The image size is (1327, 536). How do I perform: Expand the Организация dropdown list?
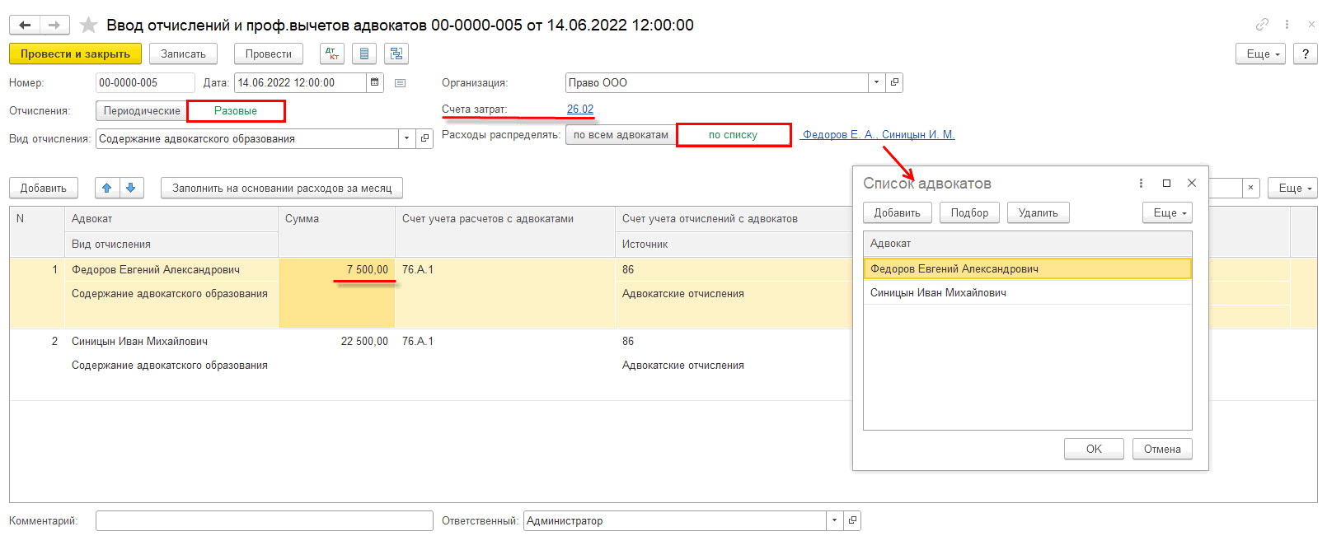point(876,82)
